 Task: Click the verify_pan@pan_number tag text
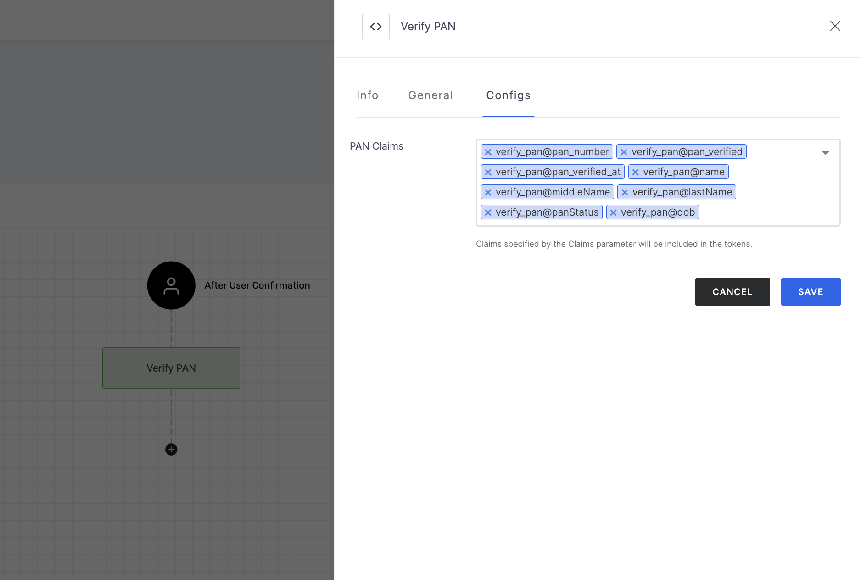pos(552,152)
